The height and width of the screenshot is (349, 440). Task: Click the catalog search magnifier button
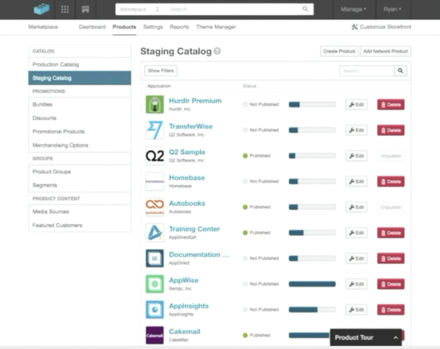tap(401, 71)
